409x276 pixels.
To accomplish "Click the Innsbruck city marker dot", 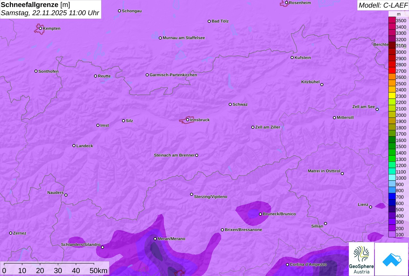I will [x=188, y=119].
